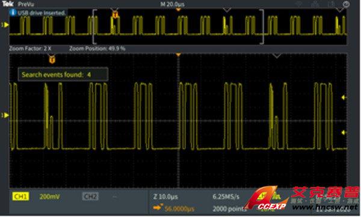
Task: Click the Wi-Fi status icon in top bar
Action: tap(299, 4)
